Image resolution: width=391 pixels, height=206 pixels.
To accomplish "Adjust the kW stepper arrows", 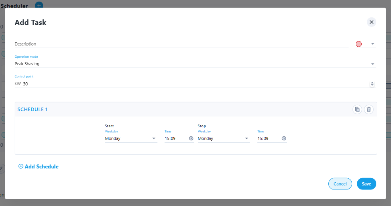I will (372, 84).
